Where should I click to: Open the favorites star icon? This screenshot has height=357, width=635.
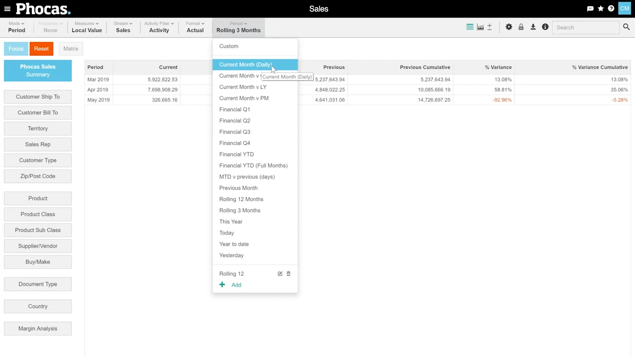pos(601,9)
